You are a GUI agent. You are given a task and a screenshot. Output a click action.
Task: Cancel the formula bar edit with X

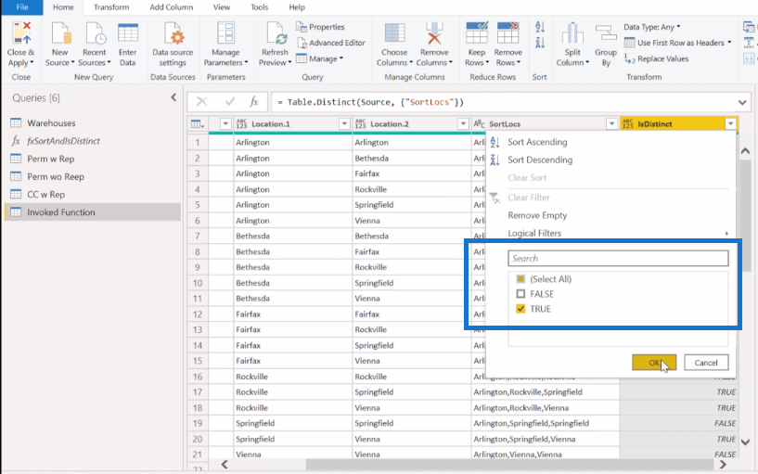(x=201, y=101)
